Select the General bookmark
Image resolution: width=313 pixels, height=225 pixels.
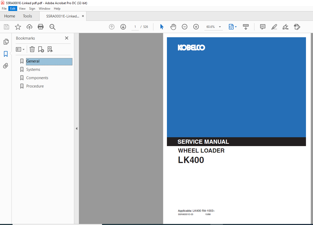pyautogui.click(x=49, y=61)
